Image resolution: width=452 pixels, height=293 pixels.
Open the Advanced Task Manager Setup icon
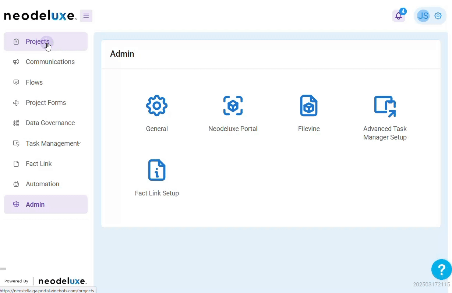385,106
